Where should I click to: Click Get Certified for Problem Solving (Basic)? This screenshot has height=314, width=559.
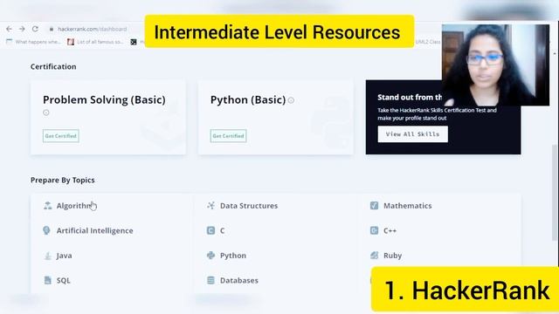coord(61,136)
